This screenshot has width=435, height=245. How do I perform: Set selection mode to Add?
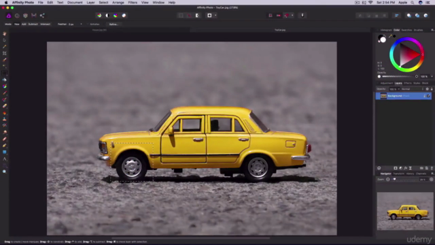(24, 24)
